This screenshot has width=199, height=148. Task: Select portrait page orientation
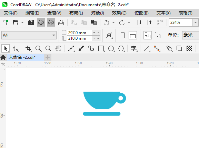122,35
